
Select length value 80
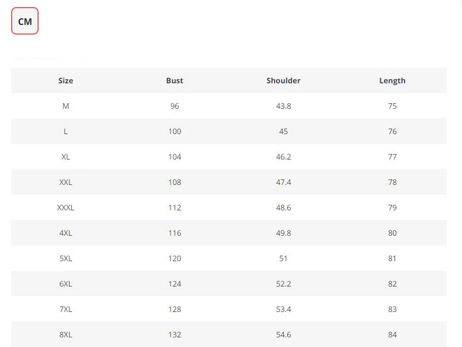pos(392,233)
